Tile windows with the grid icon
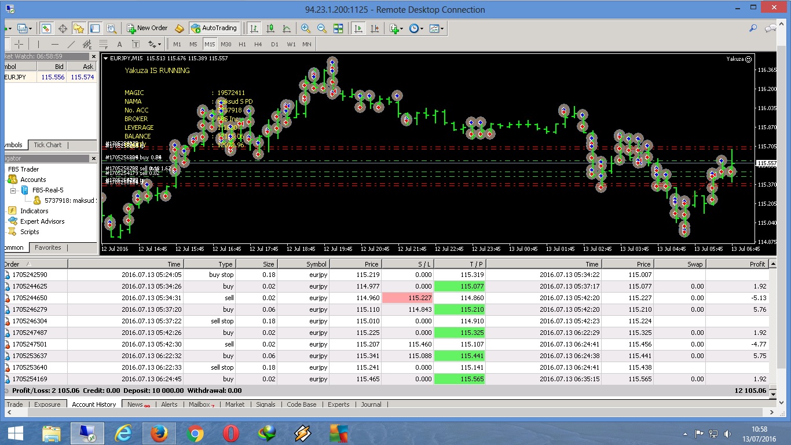 point(338,28)
